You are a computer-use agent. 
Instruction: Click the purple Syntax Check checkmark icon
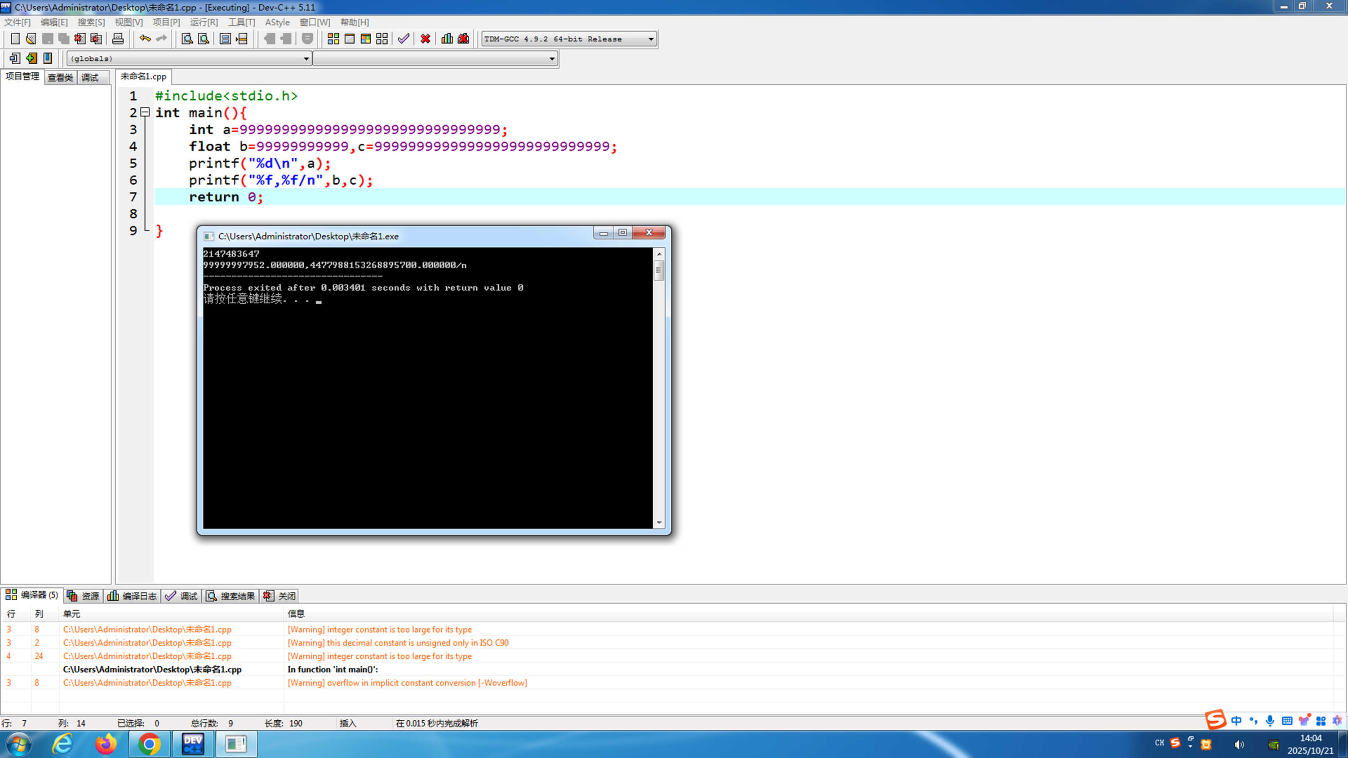pos(404,39)
